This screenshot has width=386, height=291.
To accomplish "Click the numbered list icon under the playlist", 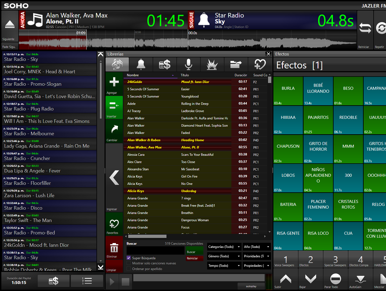I will tap(87, 281).
